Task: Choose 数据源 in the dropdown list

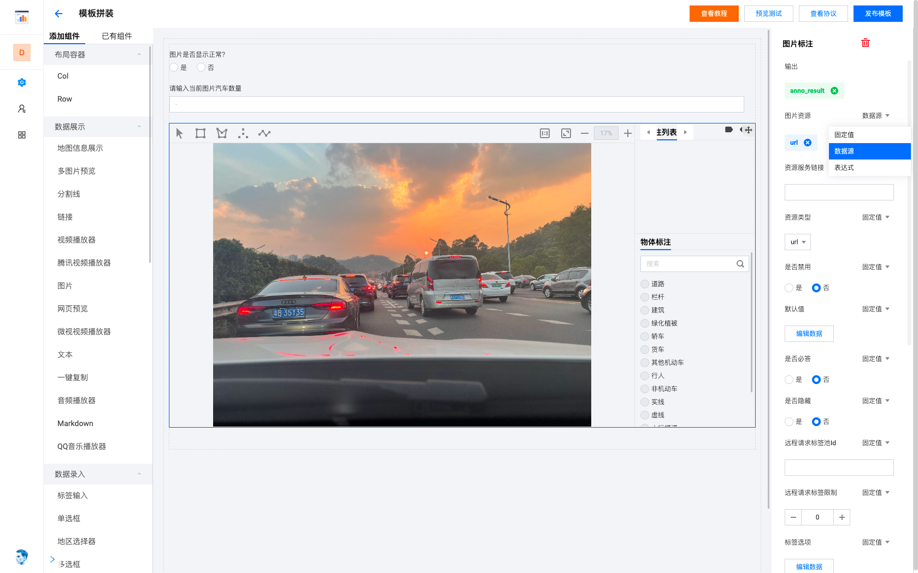Action: click(x=870, y=151)
